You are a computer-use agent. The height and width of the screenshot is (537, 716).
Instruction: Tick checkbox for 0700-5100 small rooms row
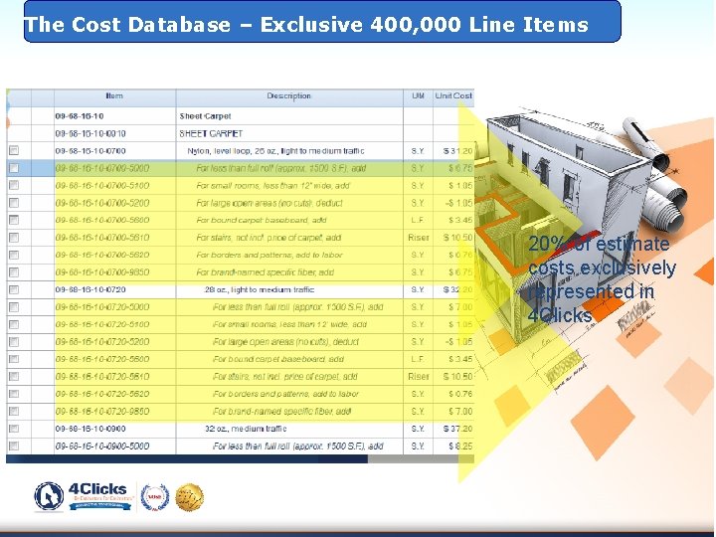point(14,185)
